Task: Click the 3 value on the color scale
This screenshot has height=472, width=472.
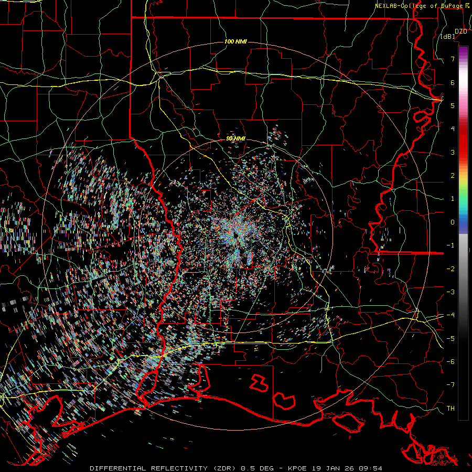Action: coord(453,152)
